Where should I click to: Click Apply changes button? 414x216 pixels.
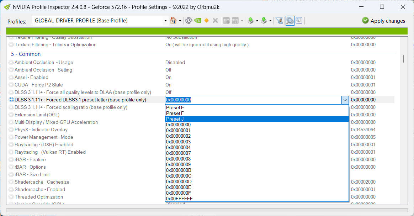click(383, 21)
